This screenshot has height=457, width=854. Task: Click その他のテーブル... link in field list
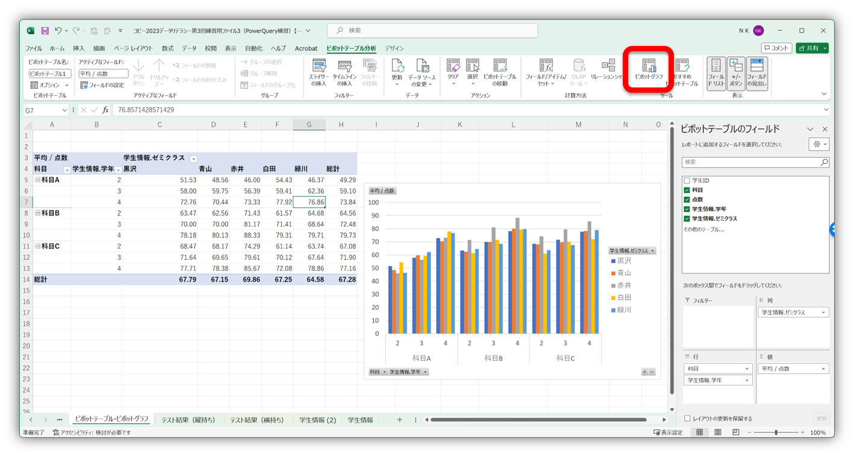(x=704, y=229)
